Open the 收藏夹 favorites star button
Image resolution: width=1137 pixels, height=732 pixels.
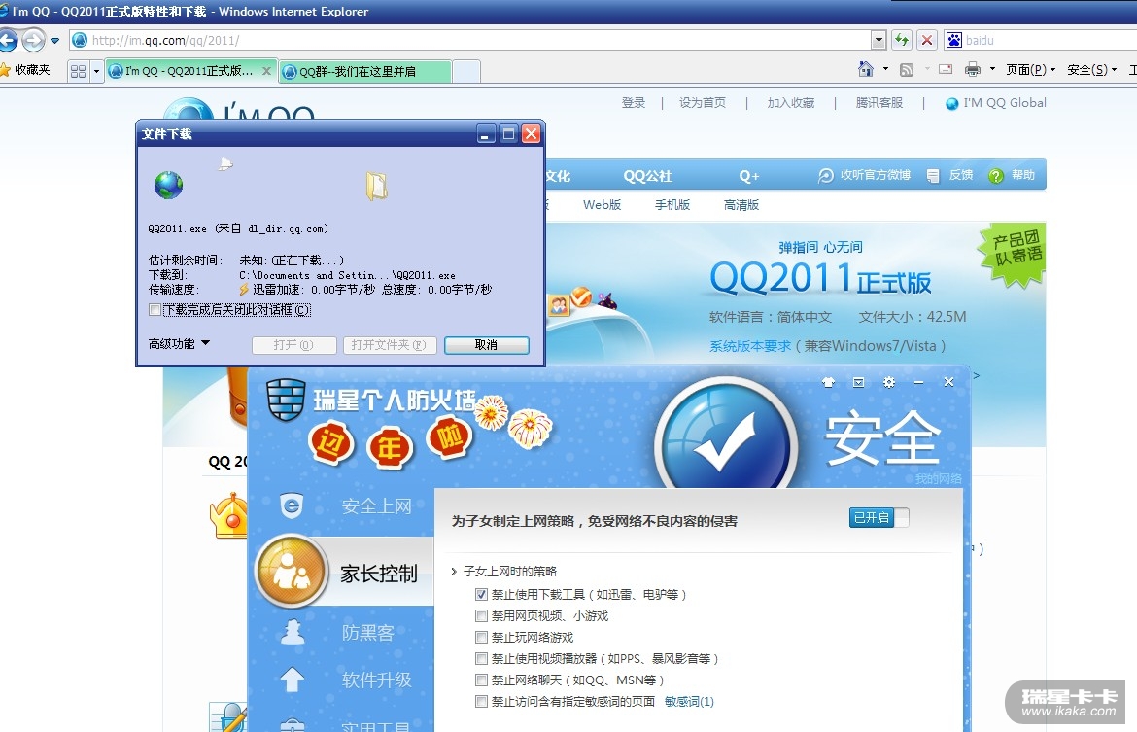tap(26, 70)
